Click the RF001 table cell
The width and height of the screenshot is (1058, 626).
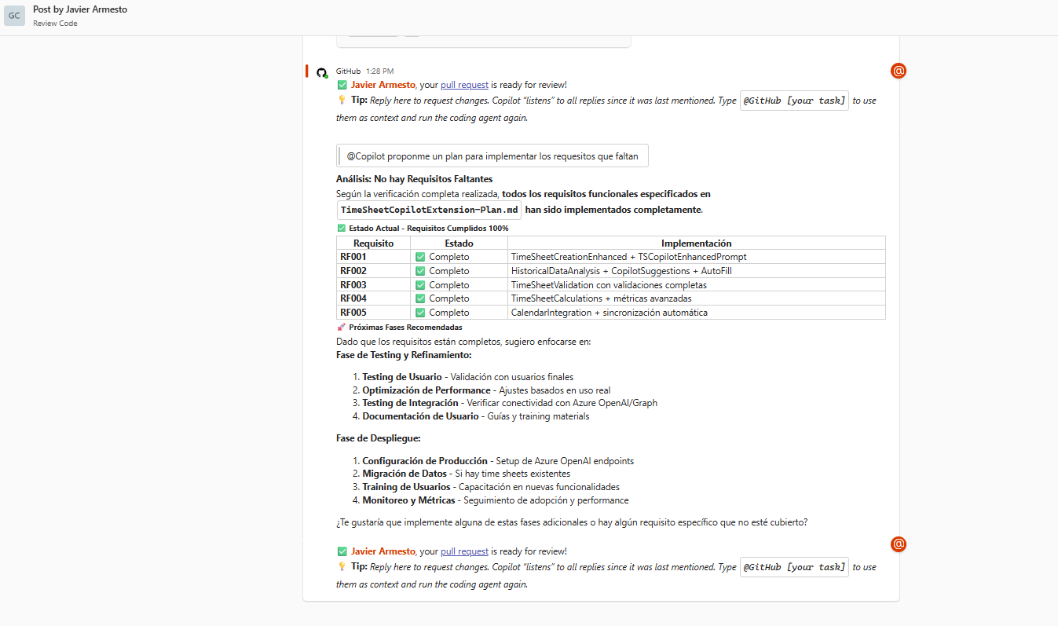pyautogui.click(x=373, y=257)
